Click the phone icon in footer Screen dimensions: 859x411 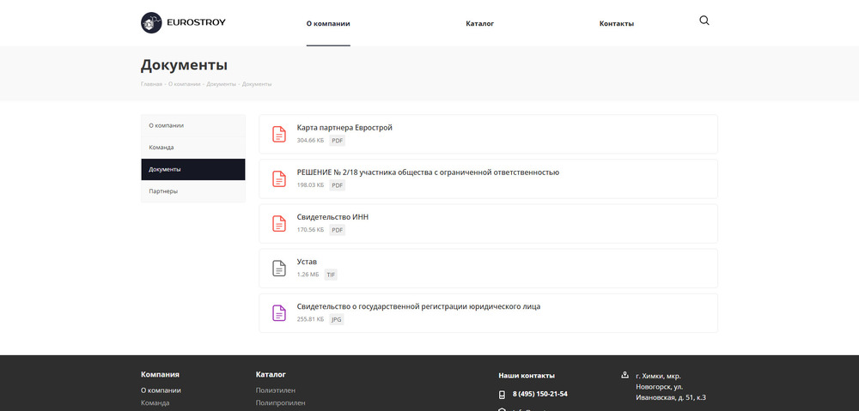pyautogui.click(x=502, y=395)
